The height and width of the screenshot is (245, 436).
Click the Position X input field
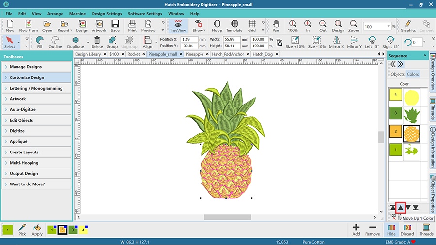[192, 39]
